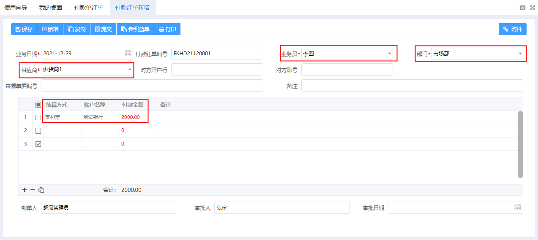
Task: Click the 备注 column header in table
Action: tap(338, 104)
